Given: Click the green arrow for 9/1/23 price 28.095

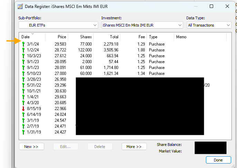Looking at the screenshot, I should click(23, 62).
